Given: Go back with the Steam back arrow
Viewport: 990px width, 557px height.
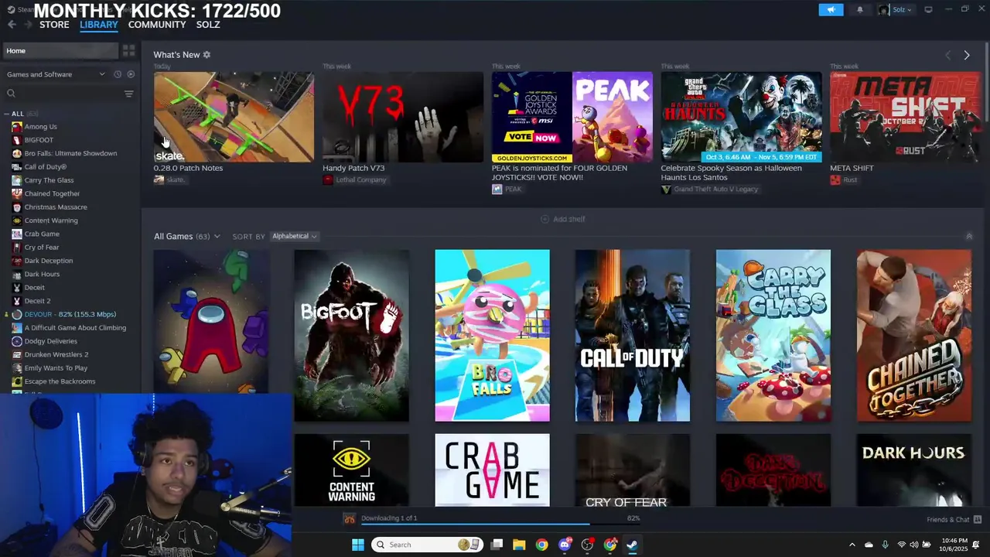Looking at the screenshot, I should coord(12,25).
